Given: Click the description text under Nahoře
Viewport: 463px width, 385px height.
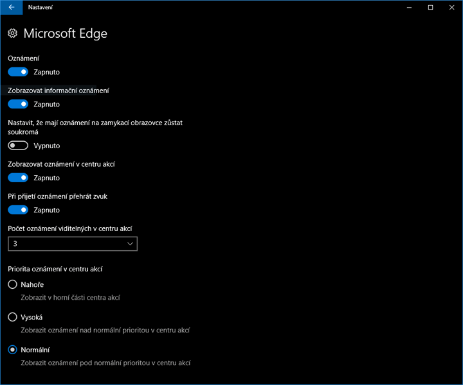Looking at the screenshot, I should 71,298.
